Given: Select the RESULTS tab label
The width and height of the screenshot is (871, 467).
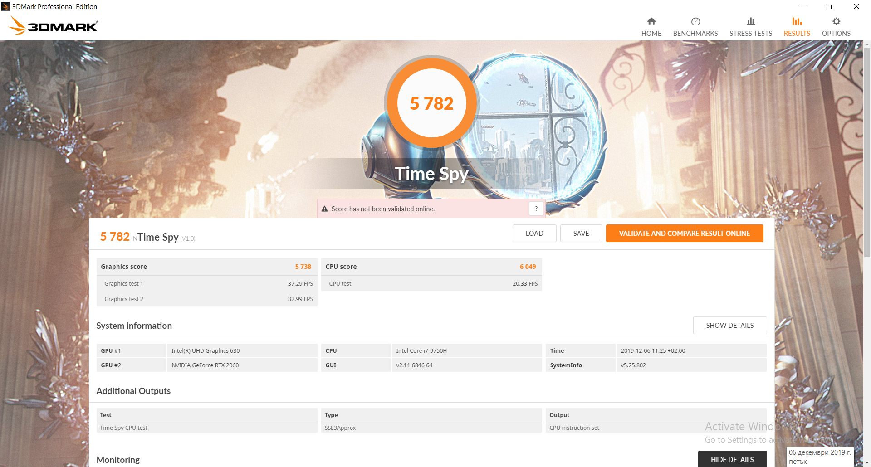Looking at the screenshot, I should point(797,34).
